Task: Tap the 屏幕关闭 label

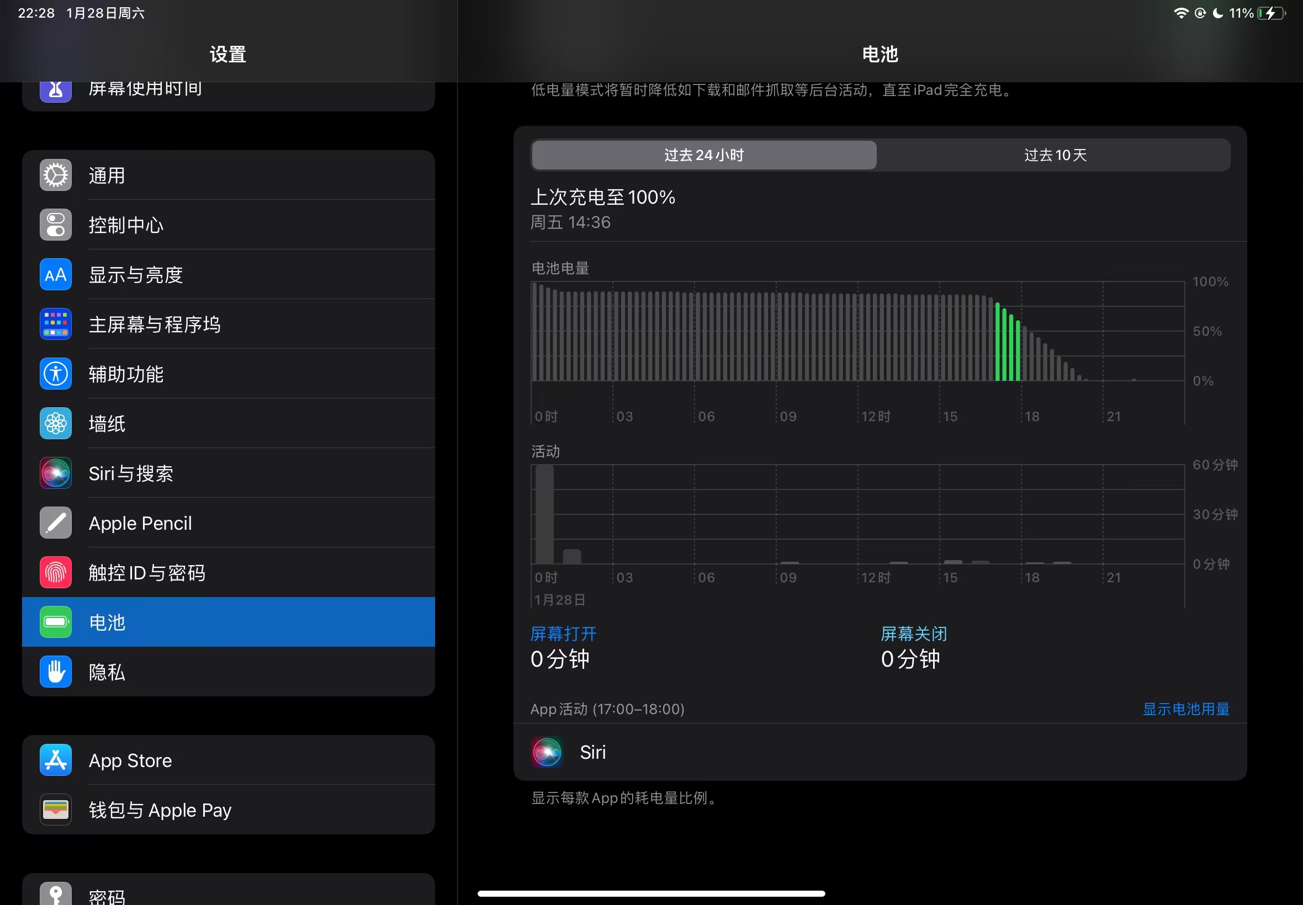Action: pos(913,634)
